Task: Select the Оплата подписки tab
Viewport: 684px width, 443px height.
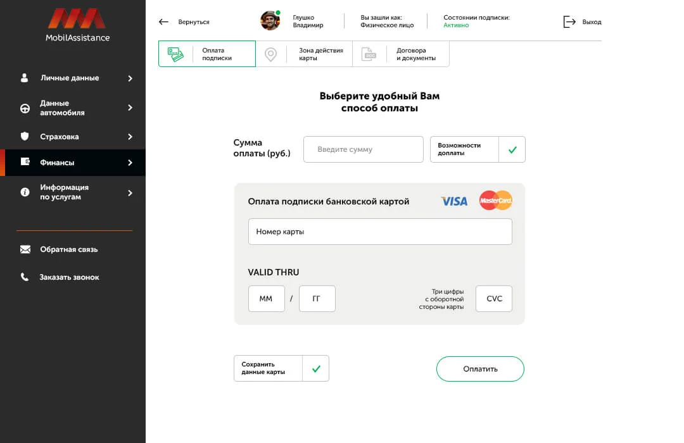Action: click(206, 54)
